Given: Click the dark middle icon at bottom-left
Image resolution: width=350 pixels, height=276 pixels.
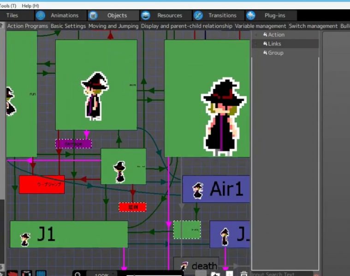Looking at the screenshot, I should 26,273.
